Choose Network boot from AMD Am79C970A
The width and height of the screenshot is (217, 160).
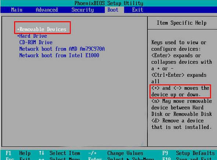[62, 49]
